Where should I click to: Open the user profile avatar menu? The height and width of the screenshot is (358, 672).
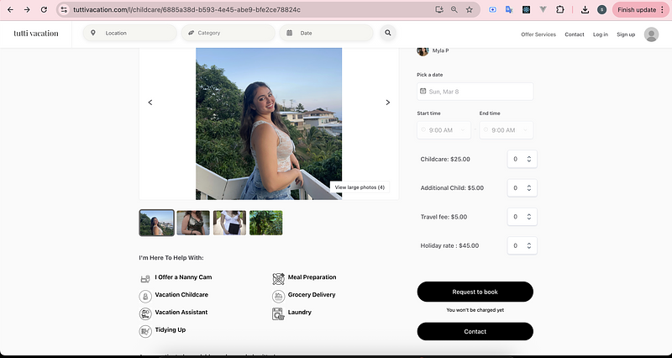[651, 34]
